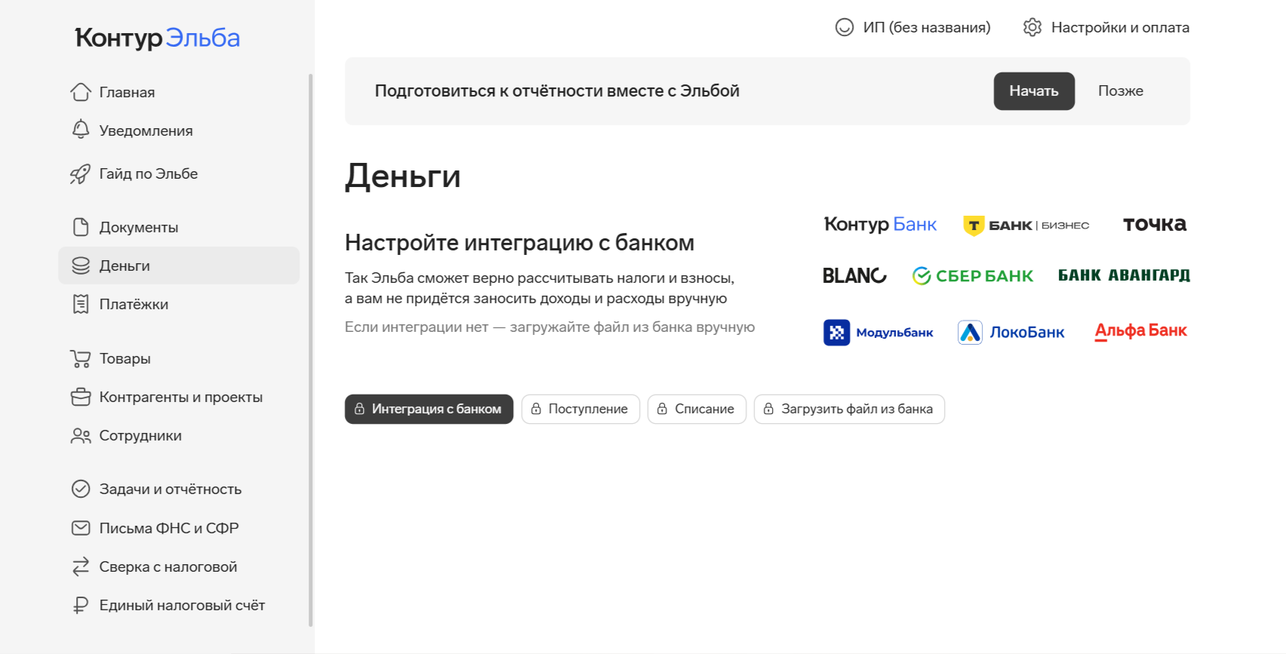Click the ruble icon for Единый налоговый счёт
Image resolution: width=1286 pixels, height=654 pixels.
81,606
